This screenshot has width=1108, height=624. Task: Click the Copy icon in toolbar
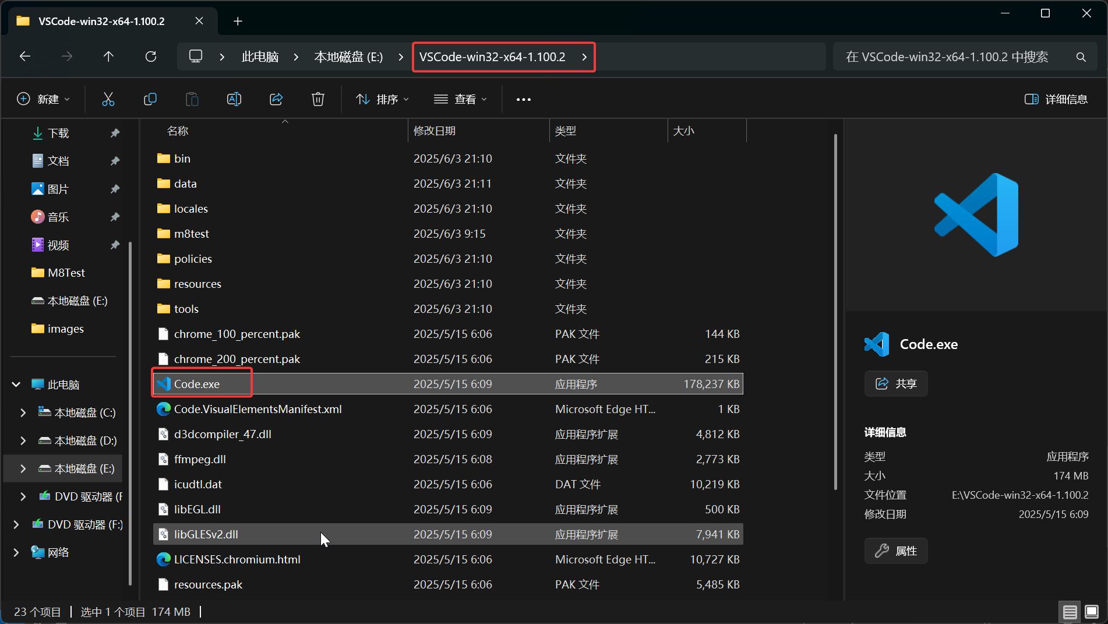coord(150,99)
